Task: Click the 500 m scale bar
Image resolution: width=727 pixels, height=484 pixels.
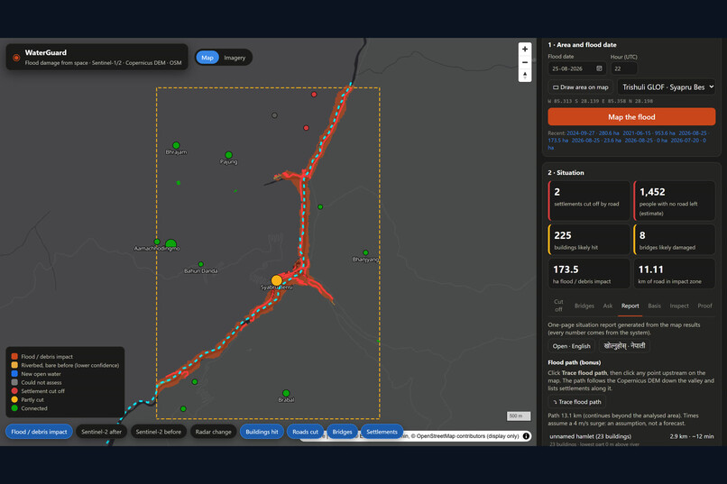Action: tap(518, 416)
